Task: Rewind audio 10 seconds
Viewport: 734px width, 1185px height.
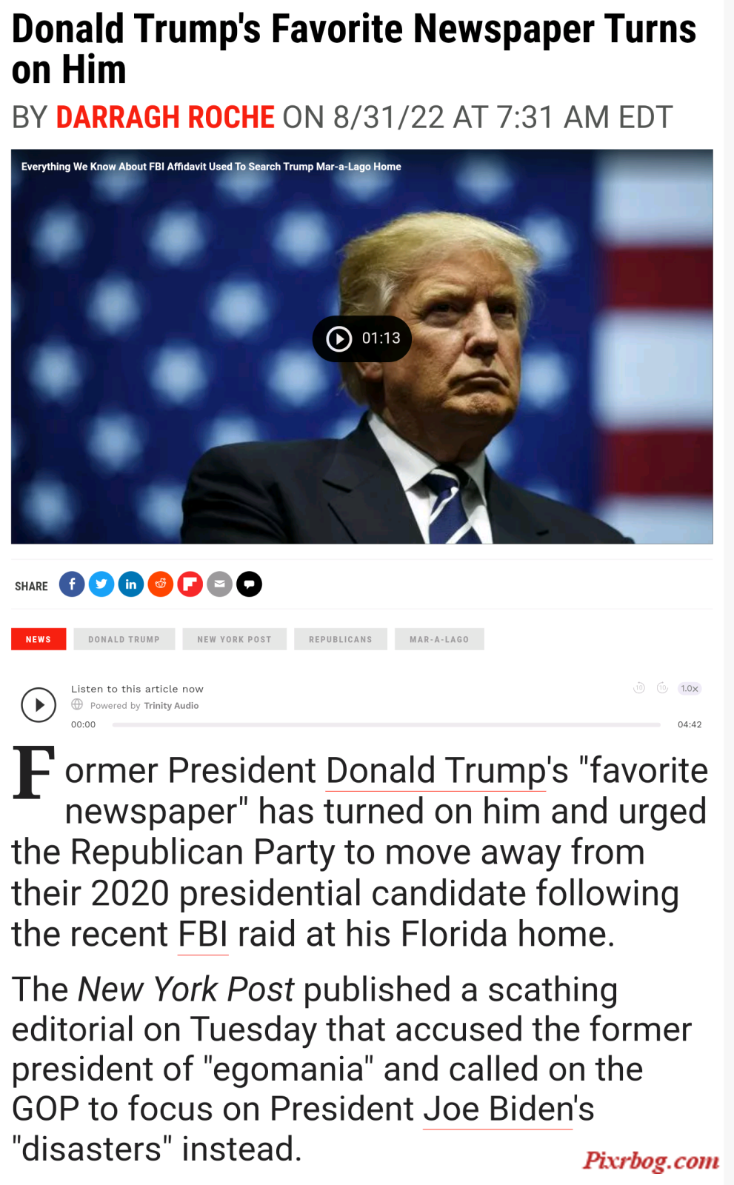Action: (639, 688)
